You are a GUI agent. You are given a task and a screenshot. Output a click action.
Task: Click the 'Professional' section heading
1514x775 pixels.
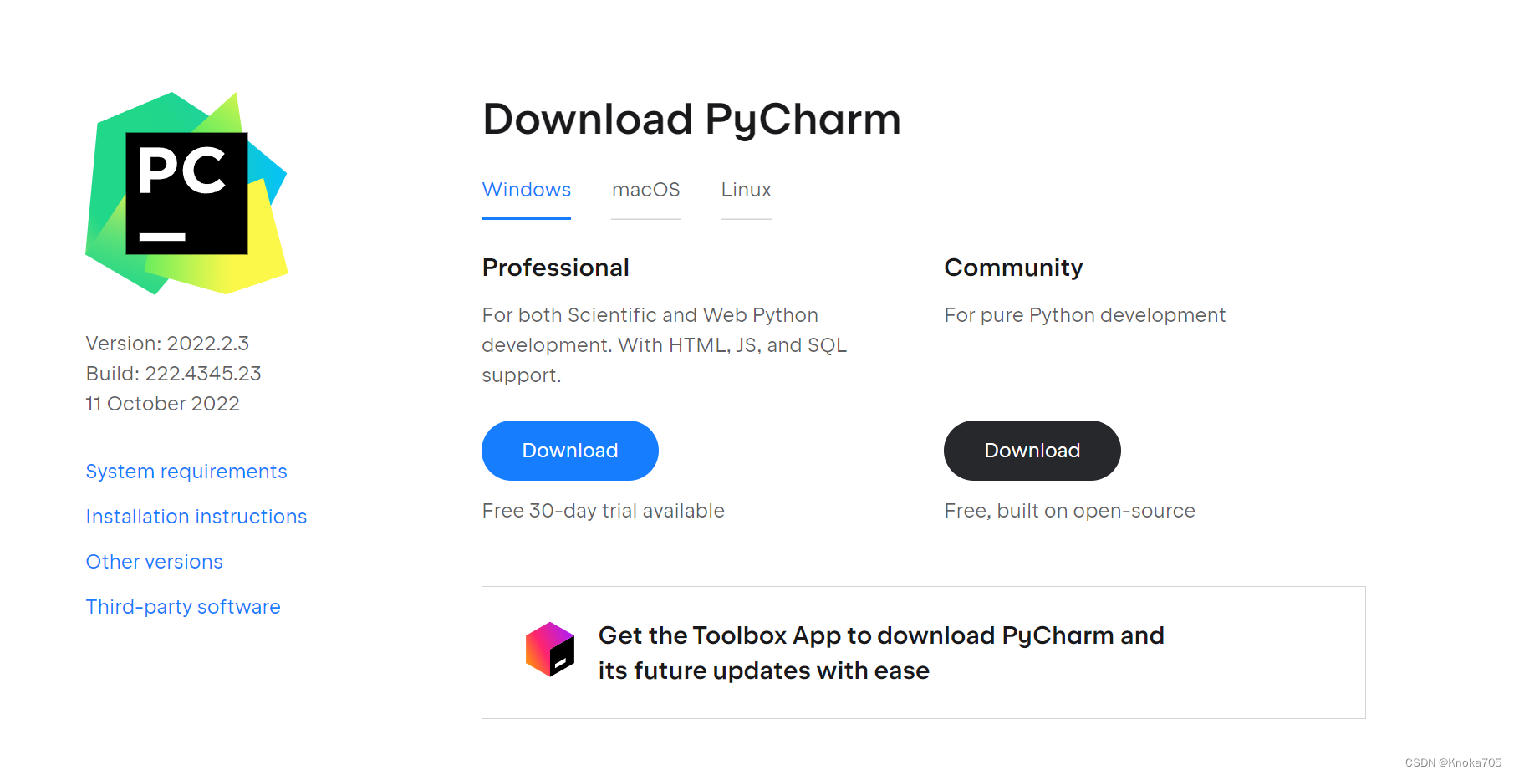point(555,268)
